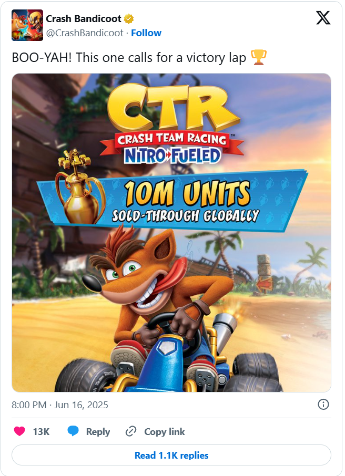This screenshot has height=476, width=345.
Task: Open the 8:00 PM Jun 16, 2025 timestamp
Action: coord(60,405)
